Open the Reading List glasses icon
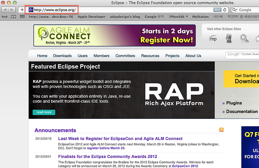Viewport: 259px width, 168px height. (5, 17)
